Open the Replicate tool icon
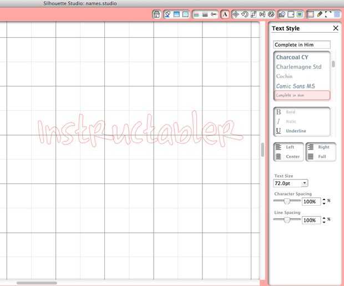Screen dimensions: 344x286 point(271,14)
